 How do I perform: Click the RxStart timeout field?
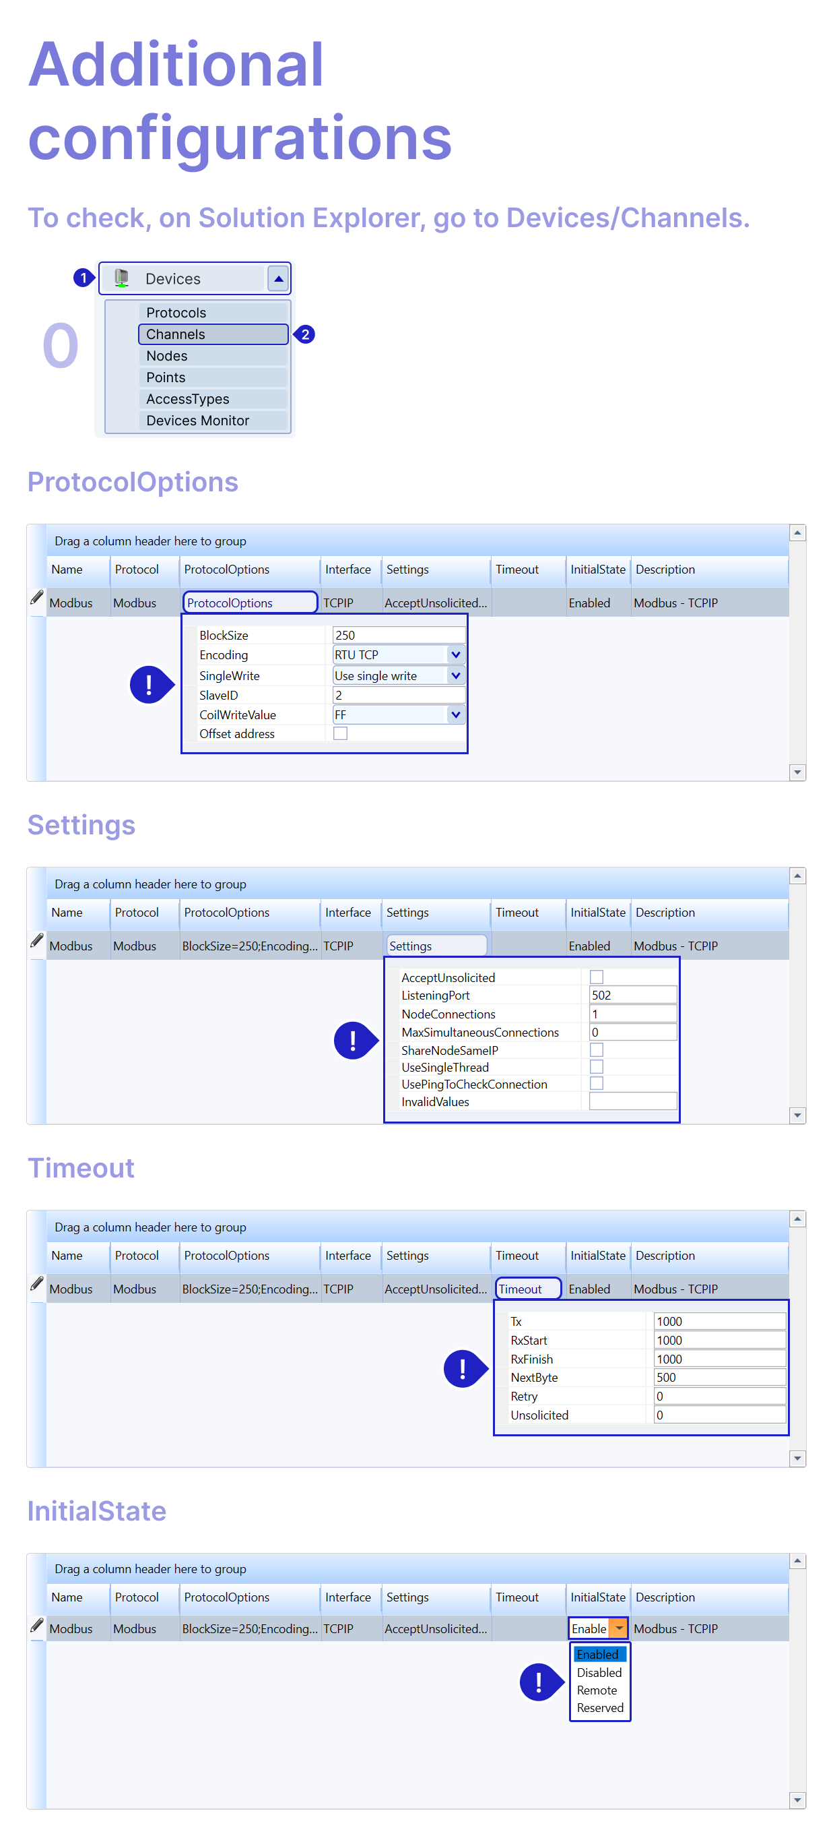(721, 1341)
